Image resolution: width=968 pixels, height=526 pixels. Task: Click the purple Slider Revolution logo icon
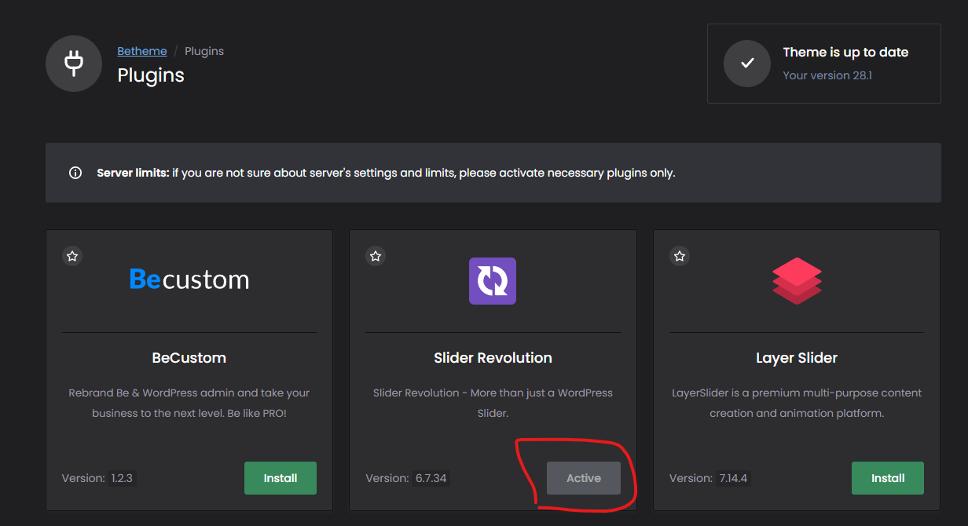click(x=493, y=281)
